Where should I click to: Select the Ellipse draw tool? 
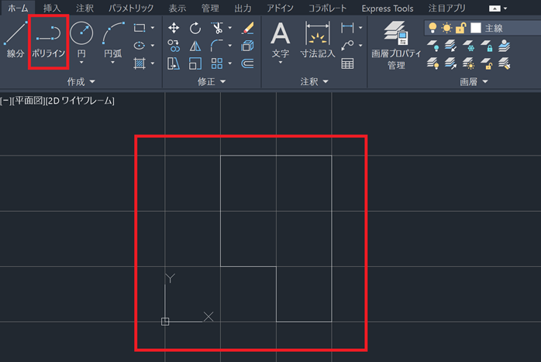coord(140,46)
